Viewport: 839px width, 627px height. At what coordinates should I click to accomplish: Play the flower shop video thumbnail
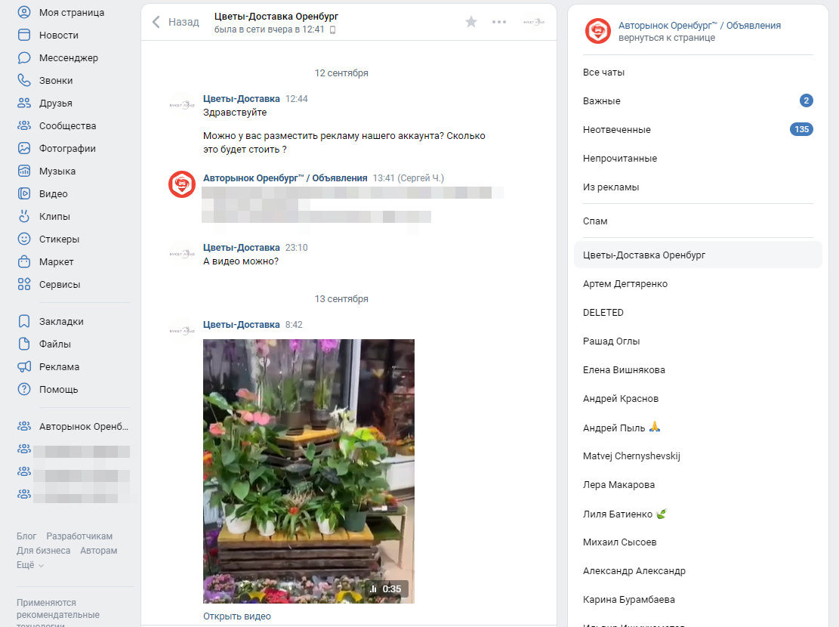(x=309, y=471)
